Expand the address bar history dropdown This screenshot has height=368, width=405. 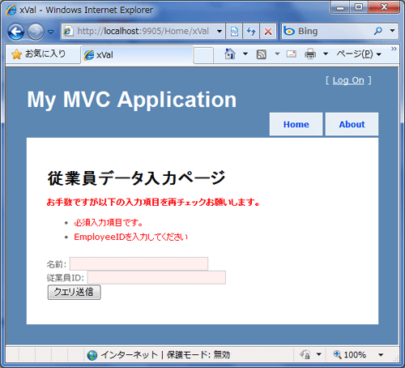point(220,32)
